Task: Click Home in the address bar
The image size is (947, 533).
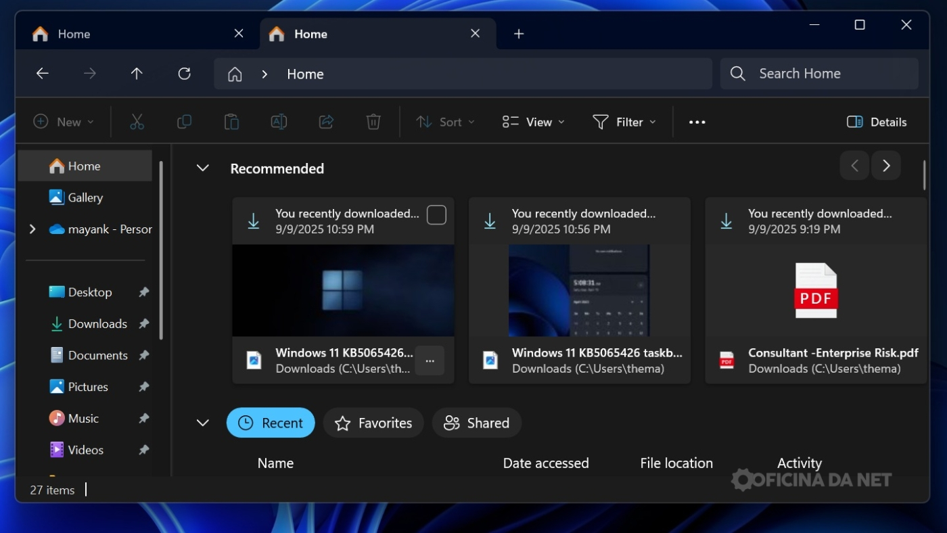Action: pos(305,74)
